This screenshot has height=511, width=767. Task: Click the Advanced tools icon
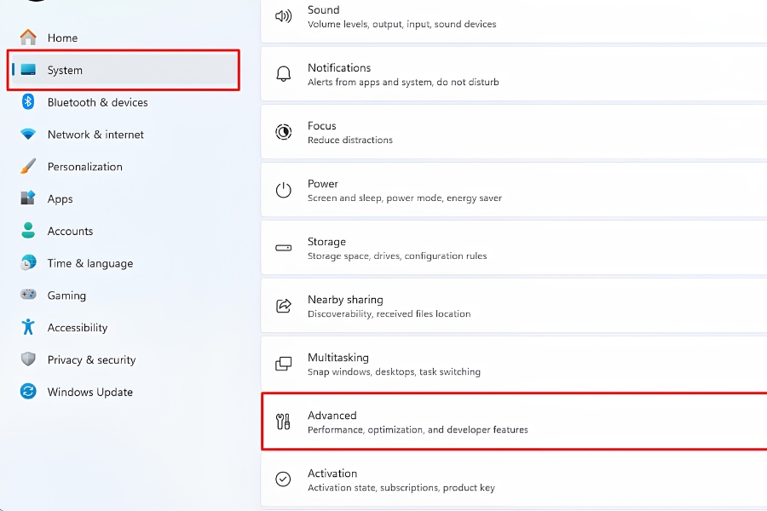pyautogui.click(x=283, y=421)
